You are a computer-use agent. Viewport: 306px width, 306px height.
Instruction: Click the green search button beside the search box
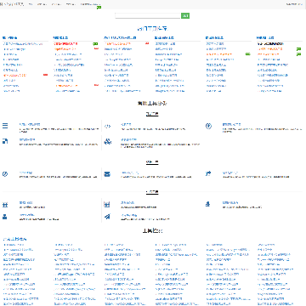point(185,16)
